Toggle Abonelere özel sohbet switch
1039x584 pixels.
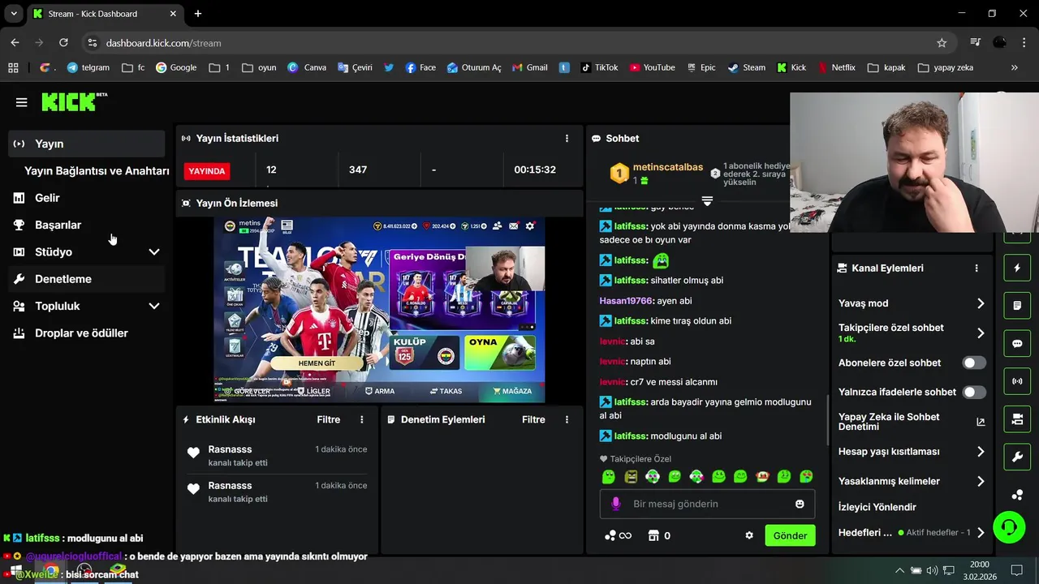pos(974,363)
